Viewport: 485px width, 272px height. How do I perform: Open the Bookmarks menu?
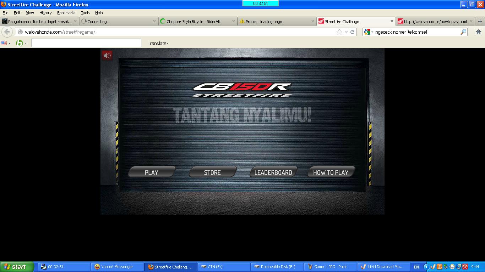(66, 13)
